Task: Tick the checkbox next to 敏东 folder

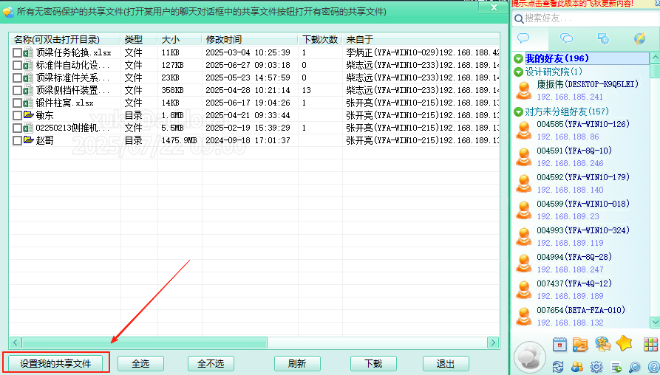Action: 17,115
